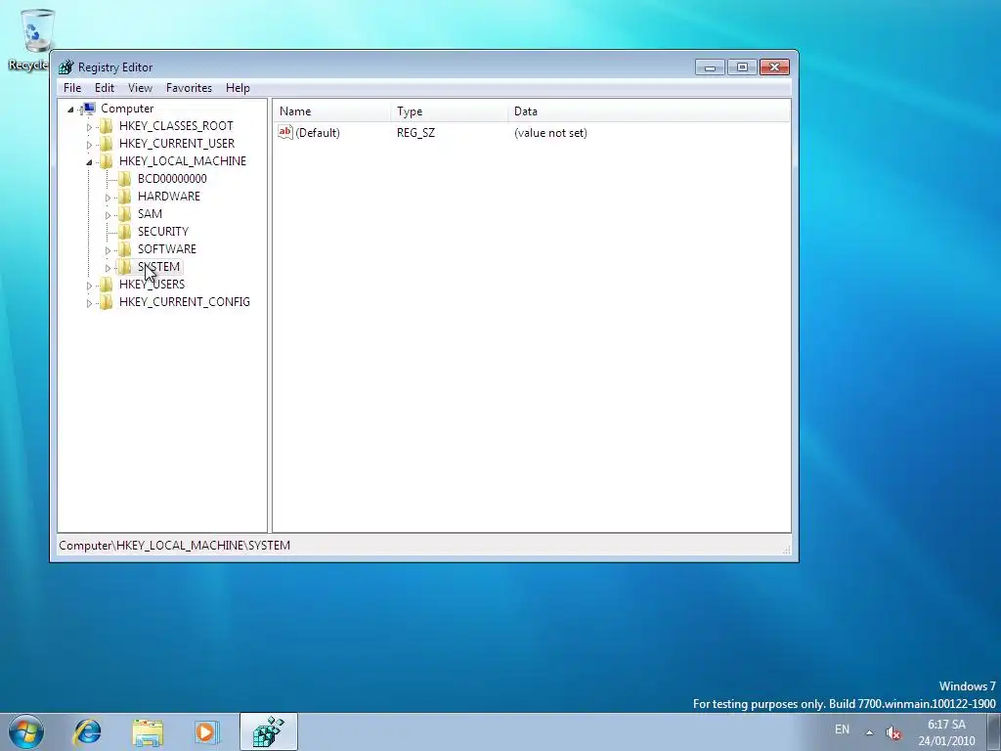The width and height of the screenshot is (1001, 751).
Task: Select the SAM key label
Action: tap(150, 214)
